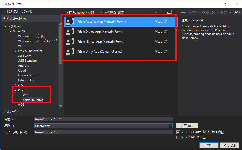Collapse the Prism tree node

click(x=15, y=90)
